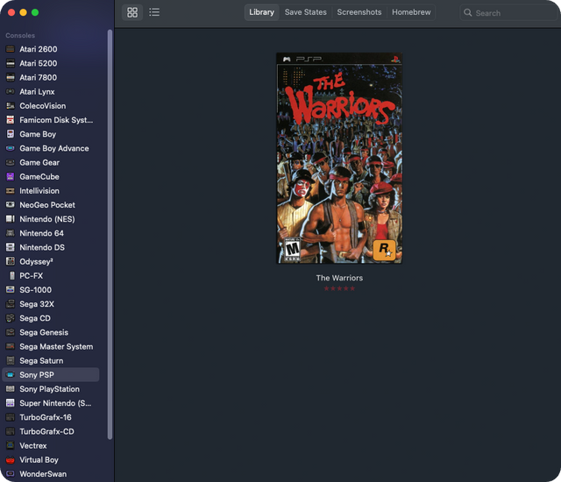Click the Sony PlayStation console icon

[x=11, y=389]
